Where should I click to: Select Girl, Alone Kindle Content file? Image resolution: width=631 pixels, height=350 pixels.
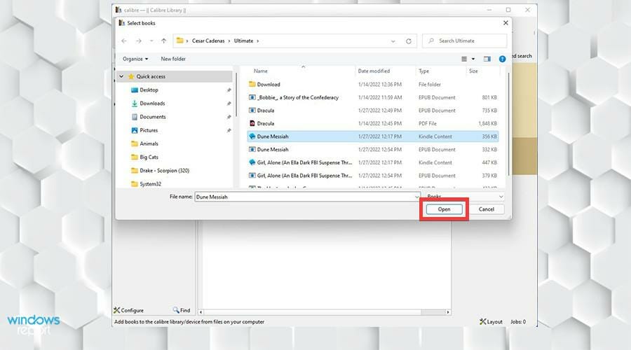click(372, 162)
